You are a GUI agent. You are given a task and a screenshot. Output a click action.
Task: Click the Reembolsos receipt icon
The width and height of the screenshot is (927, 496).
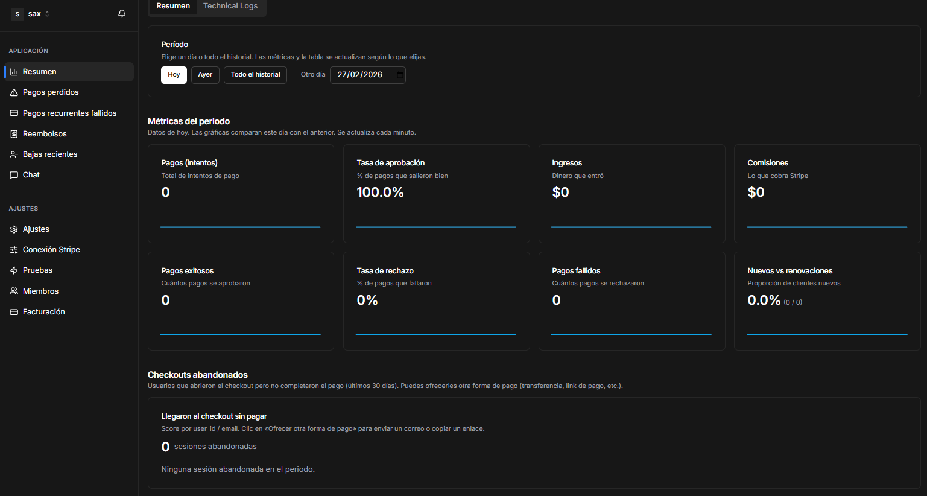13,133
